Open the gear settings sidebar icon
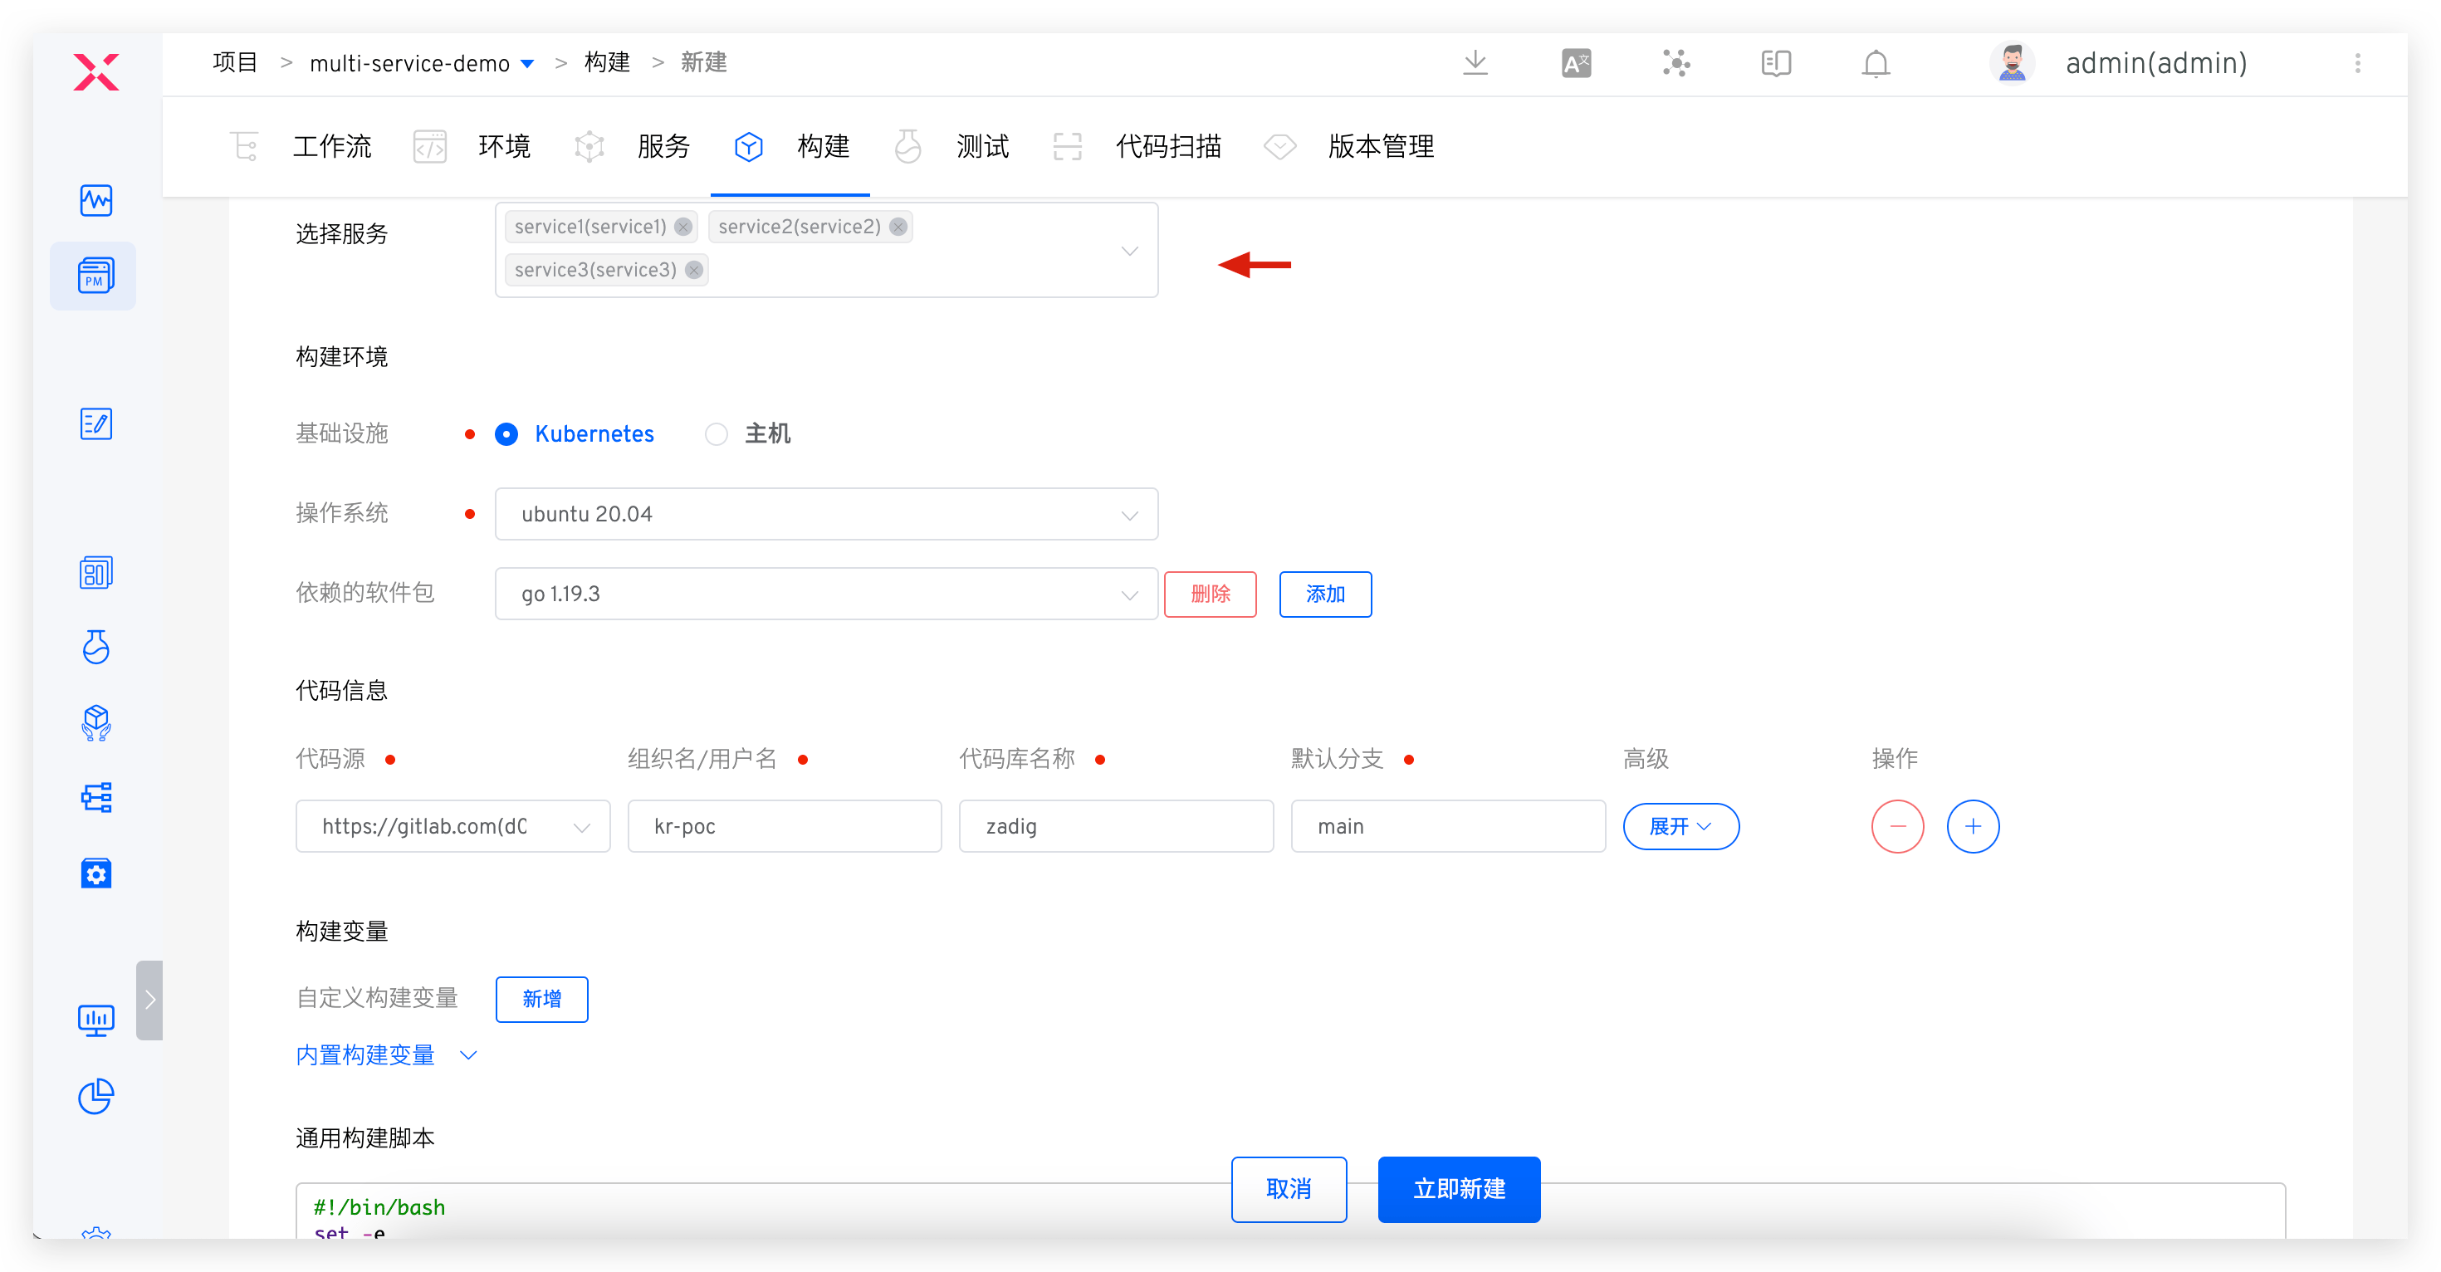2441x1272 pixels. [x=95, y=873]
